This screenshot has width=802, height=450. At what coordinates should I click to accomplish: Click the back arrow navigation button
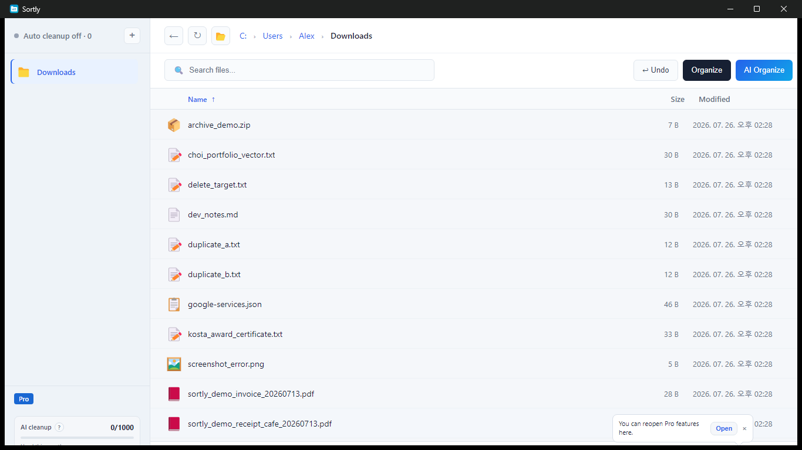click(x=174, y=36)
